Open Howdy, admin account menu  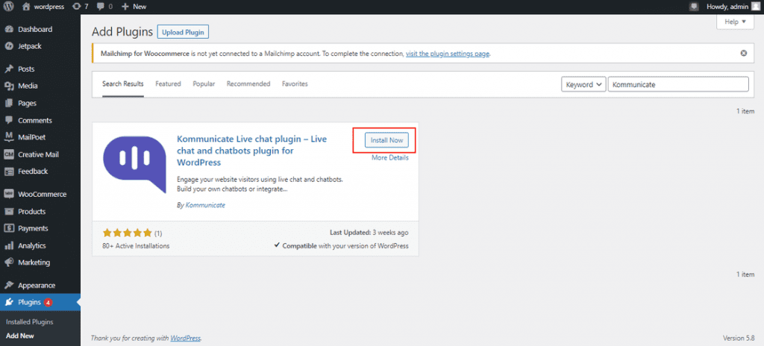coord(733,7)
